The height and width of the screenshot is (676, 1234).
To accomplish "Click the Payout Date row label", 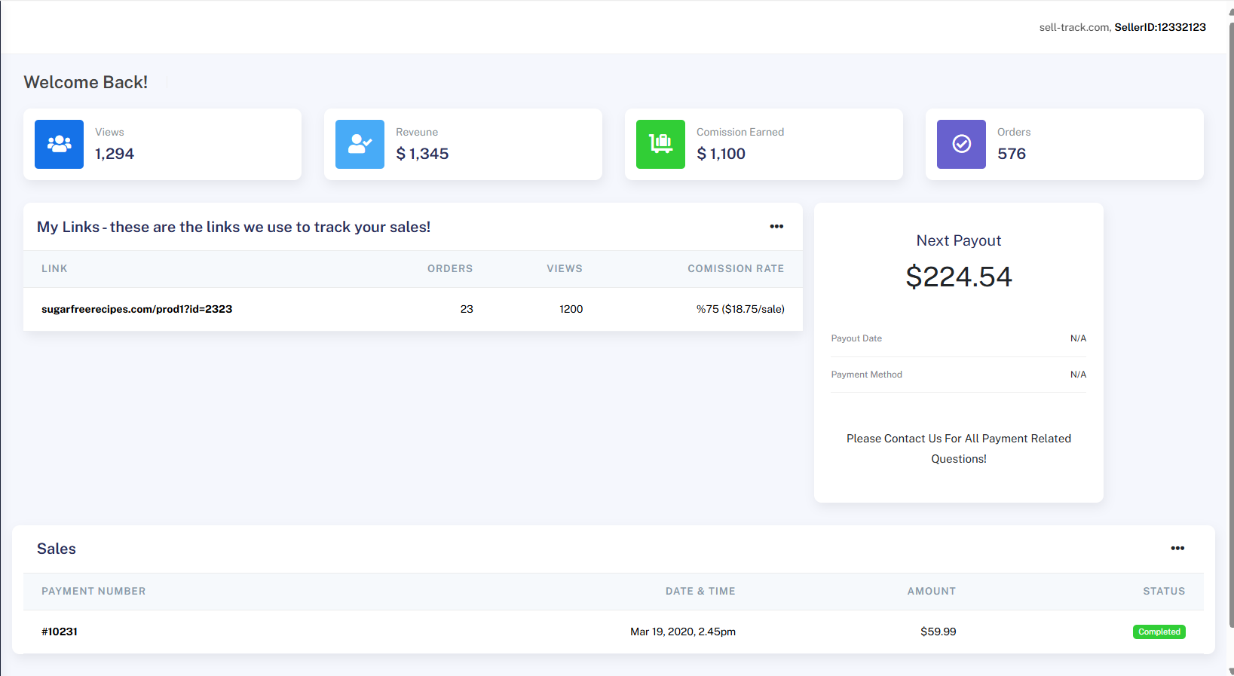I will tap(856, 338).
